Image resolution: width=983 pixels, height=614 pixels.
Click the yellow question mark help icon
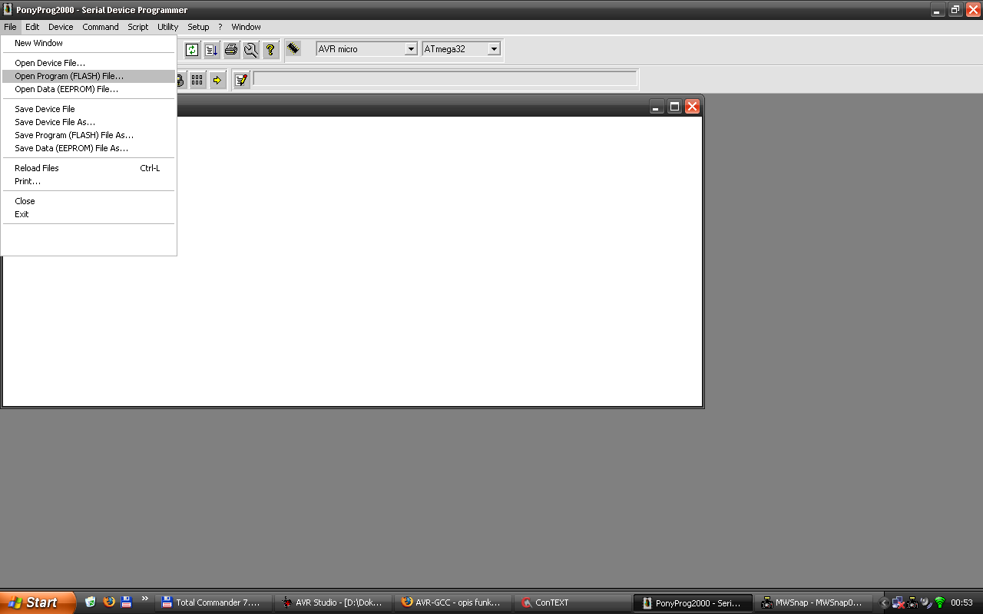(270, 50)
